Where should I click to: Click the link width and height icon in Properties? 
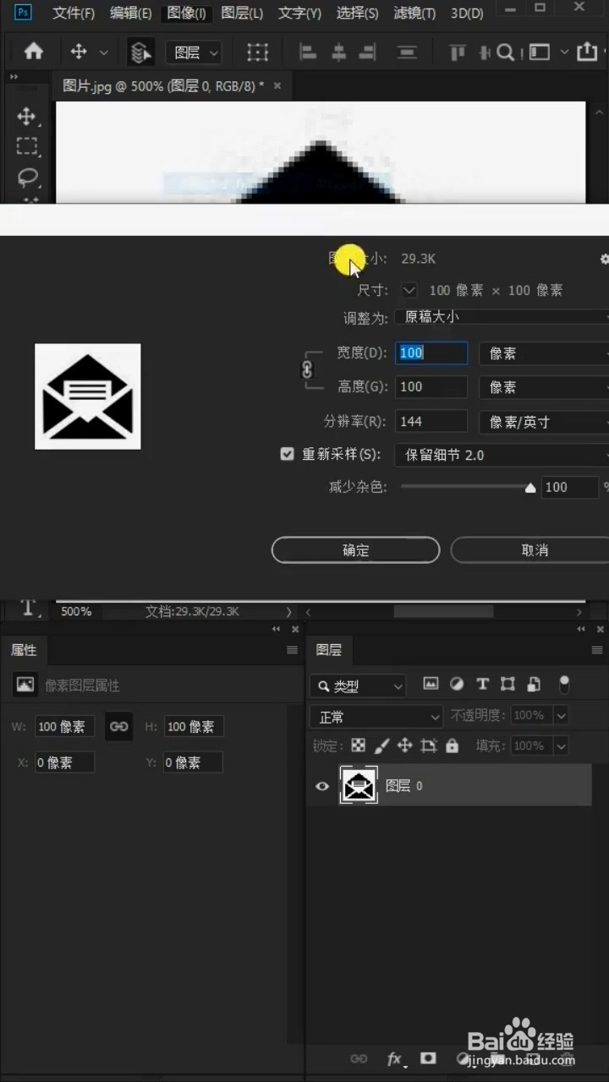coord(119,727)
